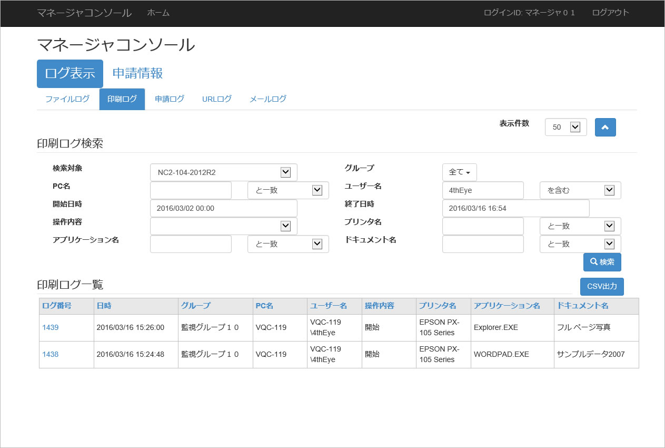Open the ドキュメント名 と一致 dropdown

tap(580, 244)
